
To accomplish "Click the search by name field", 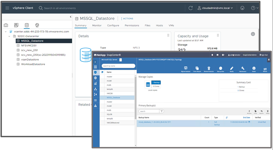I will [118, 66].
